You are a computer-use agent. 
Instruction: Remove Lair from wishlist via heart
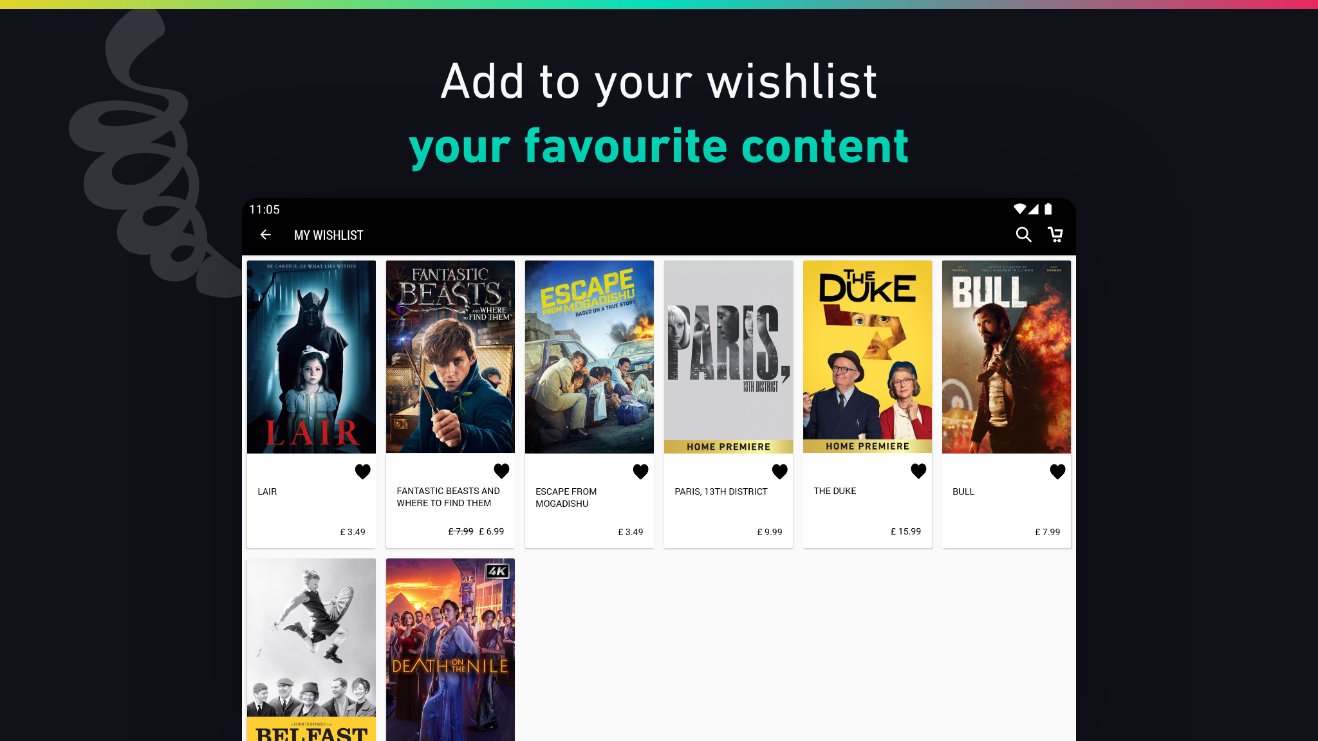coord(363,471)
